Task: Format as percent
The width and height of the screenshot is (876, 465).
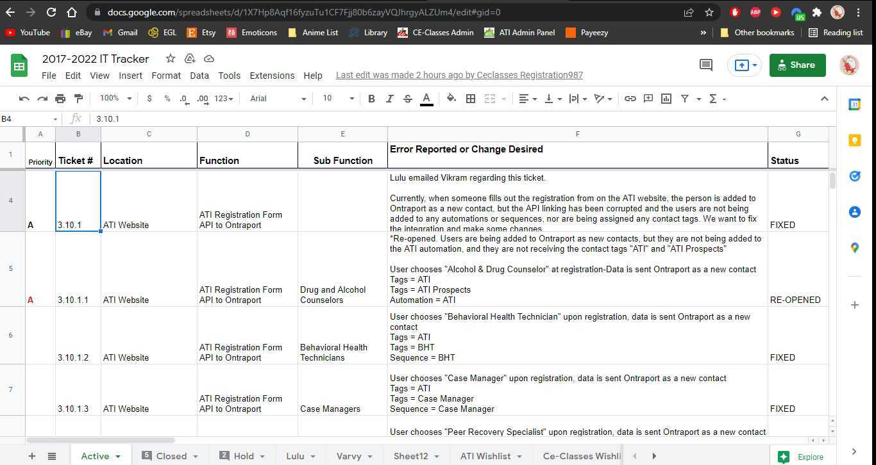Action: tap(167, 99)
